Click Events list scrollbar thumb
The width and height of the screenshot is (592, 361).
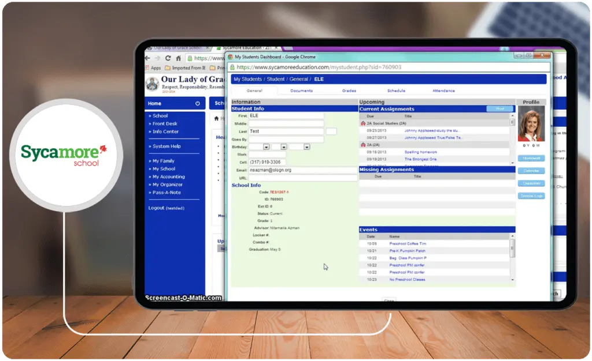(512, 249)
